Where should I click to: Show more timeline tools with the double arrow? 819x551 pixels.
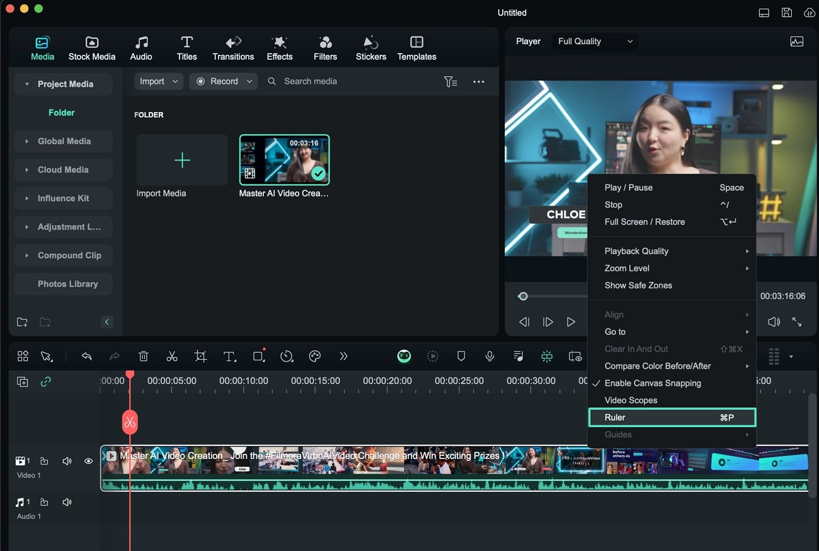343,356
